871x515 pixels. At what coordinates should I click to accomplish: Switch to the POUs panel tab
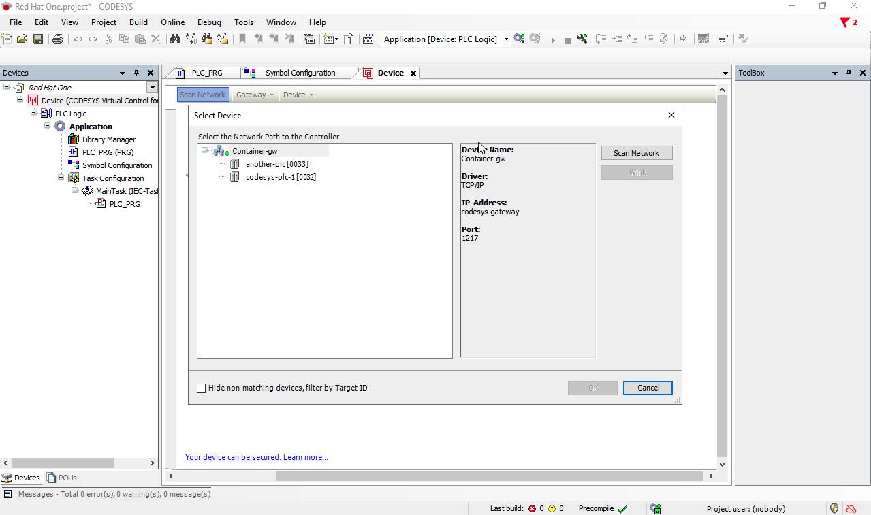(x=62, y=478)
